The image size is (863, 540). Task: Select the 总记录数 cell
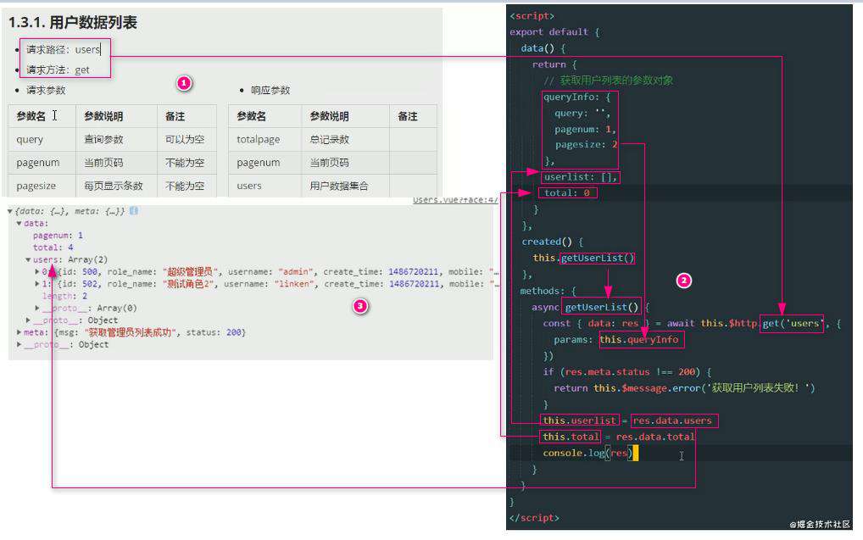[345, 140]
